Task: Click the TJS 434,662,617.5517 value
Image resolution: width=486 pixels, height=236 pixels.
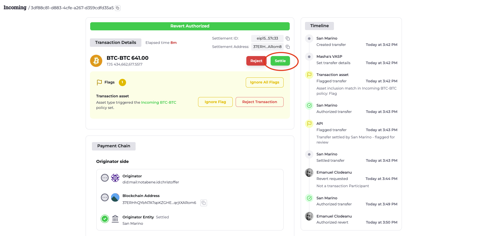Action: [125, 64]
